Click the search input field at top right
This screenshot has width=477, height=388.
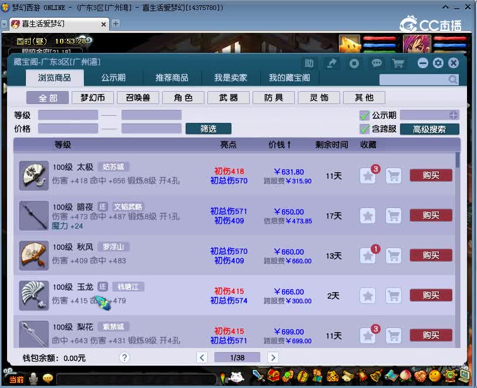(x=417, y=78)
